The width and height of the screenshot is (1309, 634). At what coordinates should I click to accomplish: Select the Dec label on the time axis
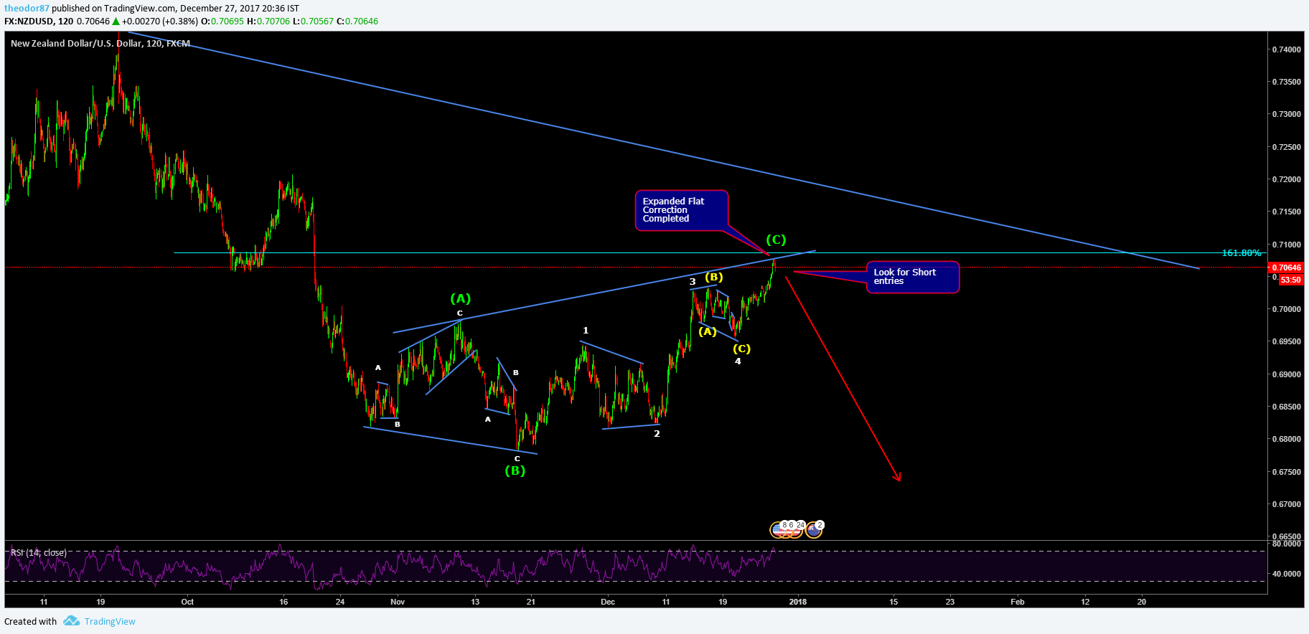coord(608,602)
